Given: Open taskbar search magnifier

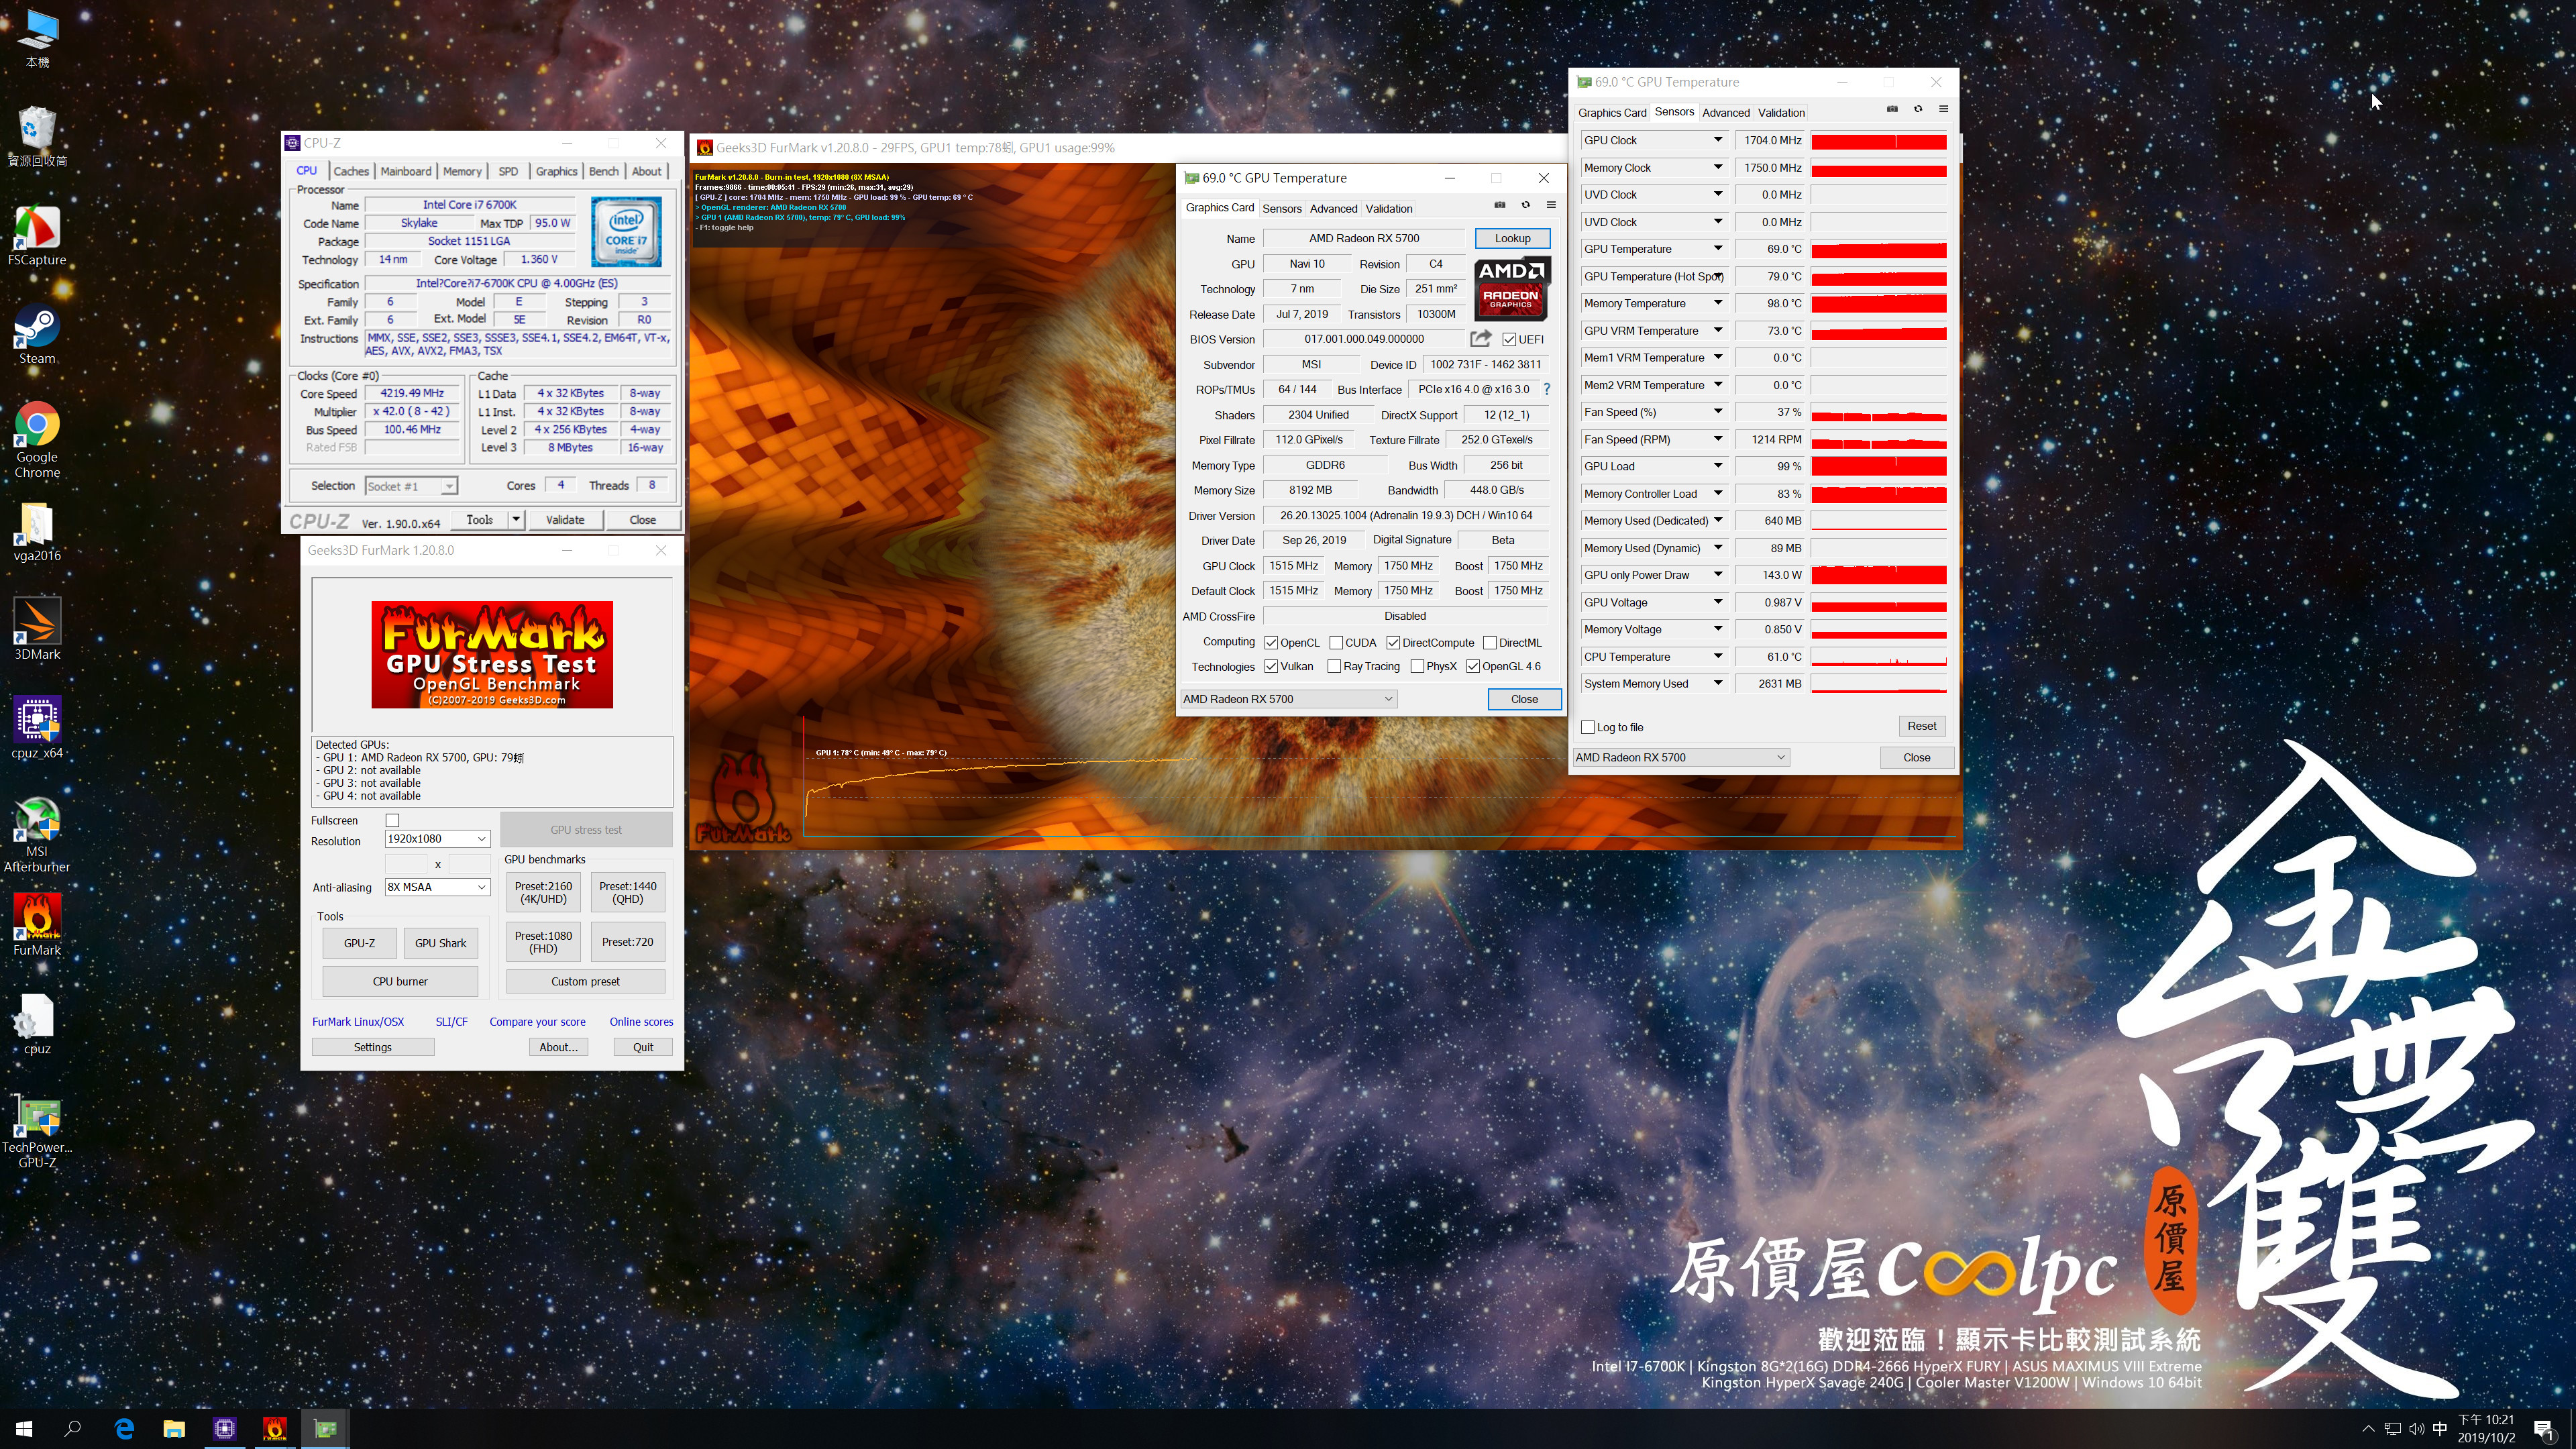Looking at the screenshot, I should click(73, 1429).
